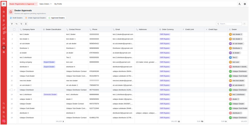
Task: Click the Test 2 dealer chip
Action: tap(234, 58)
